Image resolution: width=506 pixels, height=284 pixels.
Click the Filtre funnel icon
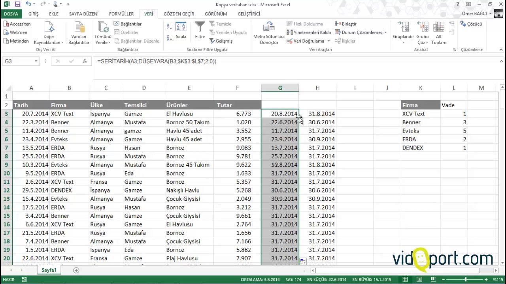[200, 27]
